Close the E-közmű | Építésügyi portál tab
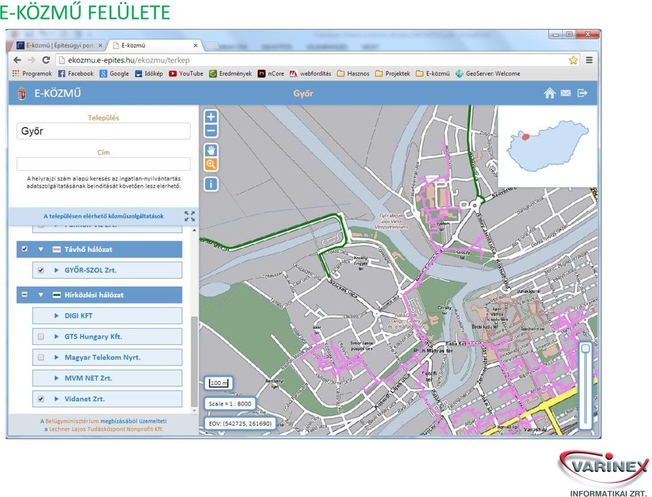 pyautogui.click(x=101, y=45)
